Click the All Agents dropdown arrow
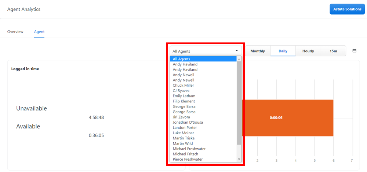367x172 pixels. tap(237, 51)
